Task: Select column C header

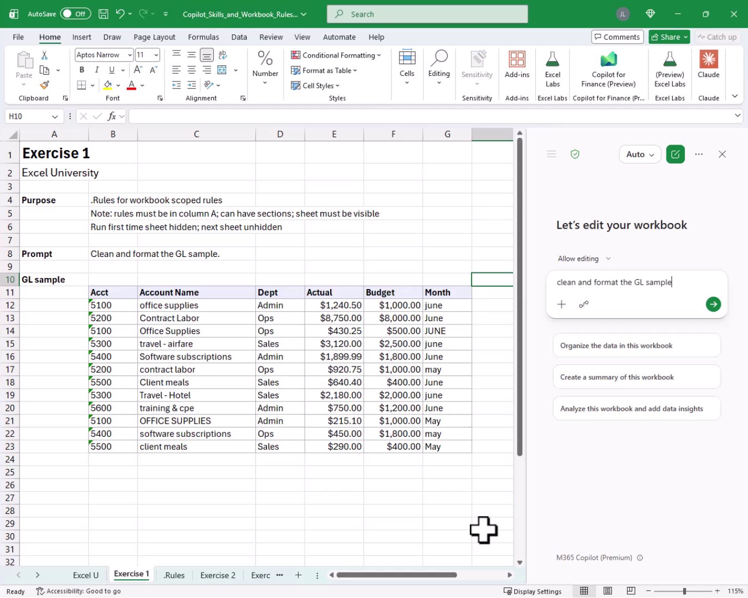Action: (x=197, y=134)
